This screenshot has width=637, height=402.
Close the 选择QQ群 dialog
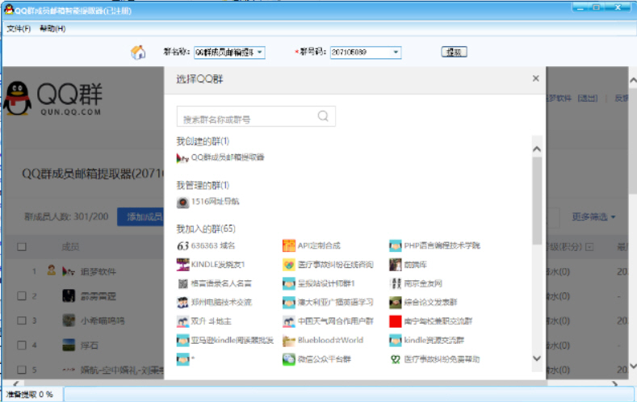tap(535, 78)
